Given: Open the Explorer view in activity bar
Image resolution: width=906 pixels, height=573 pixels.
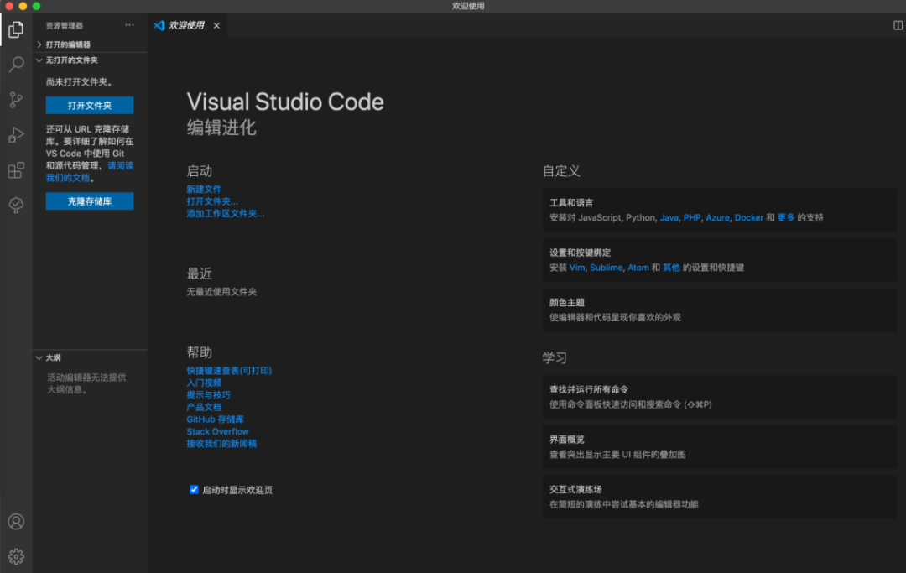Looking at the screenshot, I should 16,30.
